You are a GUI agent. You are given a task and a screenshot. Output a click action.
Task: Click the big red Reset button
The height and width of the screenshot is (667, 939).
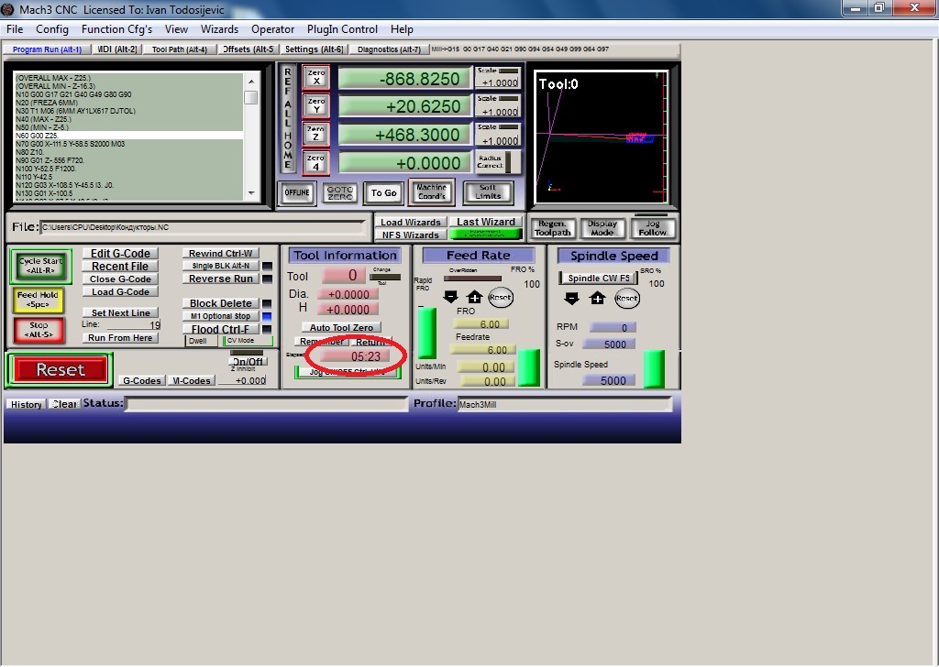pyautogui.click(x=60, y=370)
